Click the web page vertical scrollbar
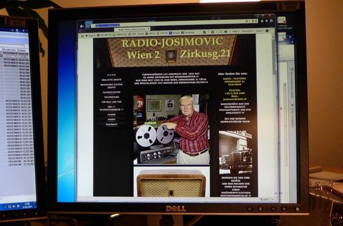This screenshot has height=226, width=343. 275,115
